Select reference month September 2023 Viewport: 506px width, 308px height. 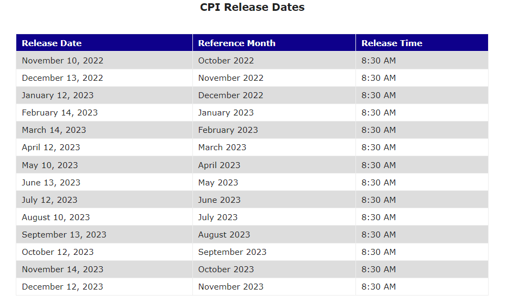click(232, 252)
